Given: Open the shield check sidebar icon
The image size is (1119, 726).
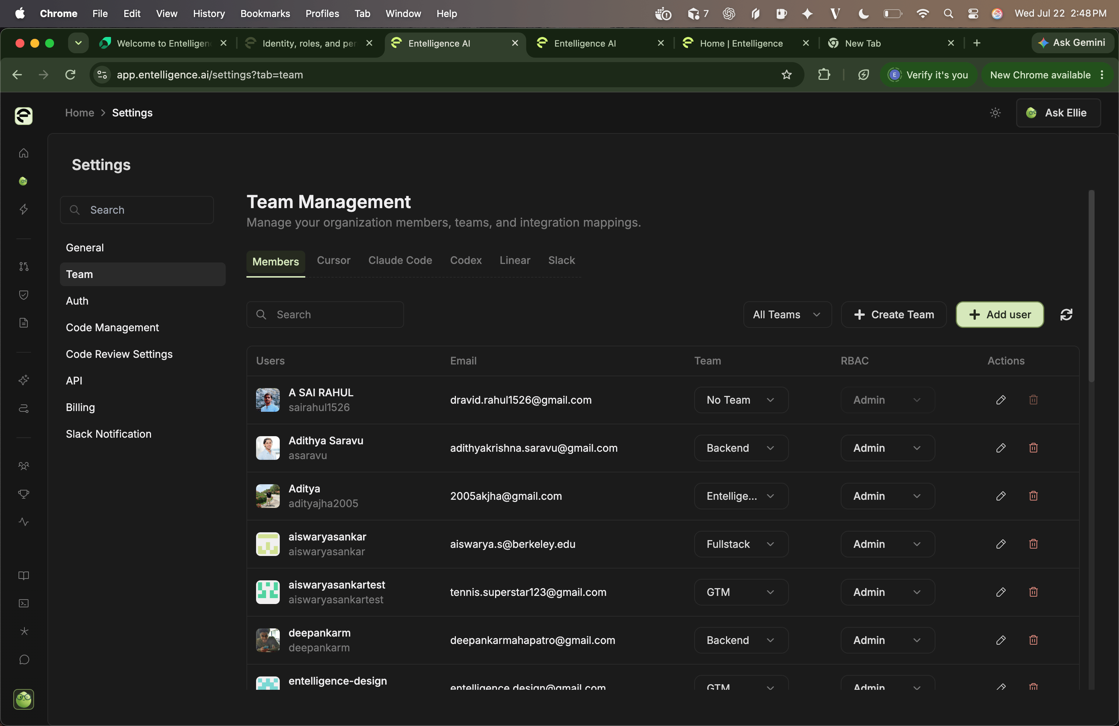Looking at the screenshot, I should point(24,295).
